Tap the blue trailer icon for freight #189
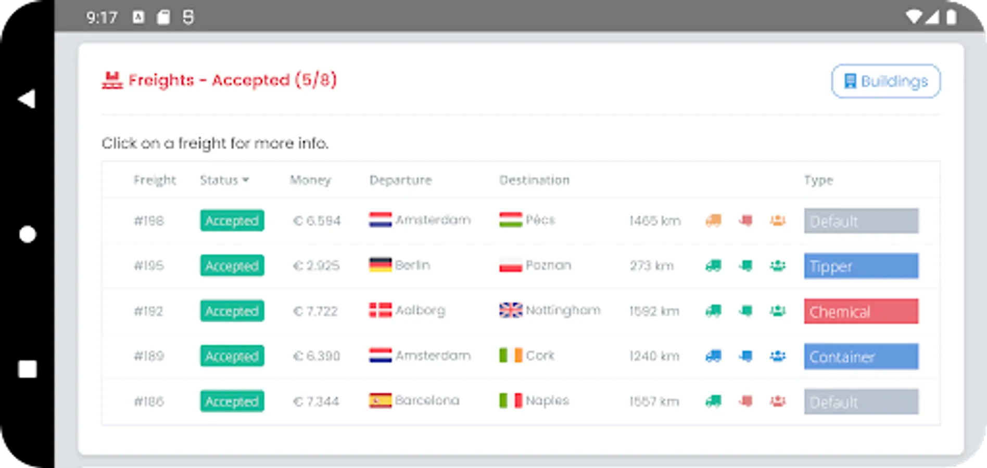 (745, 356)
